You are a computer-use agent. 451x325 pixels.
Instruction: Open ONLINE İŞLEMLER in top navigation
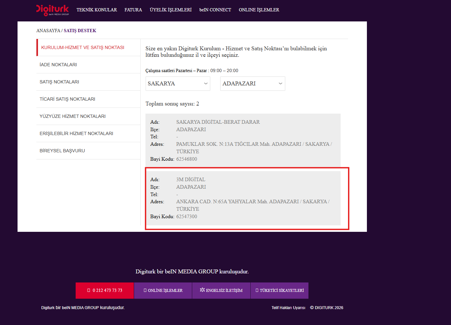point(259,10)
